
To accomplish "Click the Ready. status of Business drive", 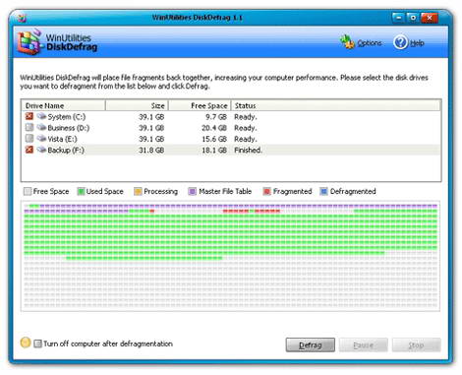I will (246, 128).
